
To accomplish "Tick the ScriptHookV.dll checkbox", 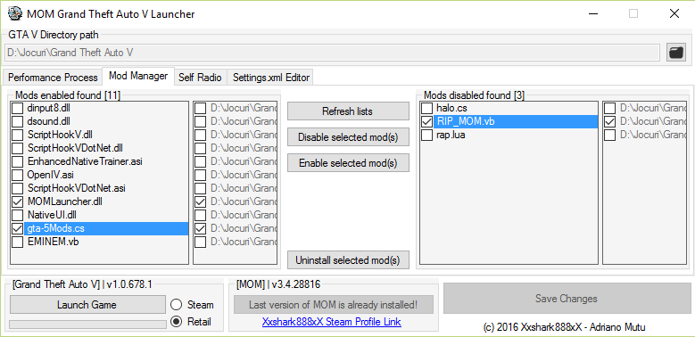I will click(17, 135).
